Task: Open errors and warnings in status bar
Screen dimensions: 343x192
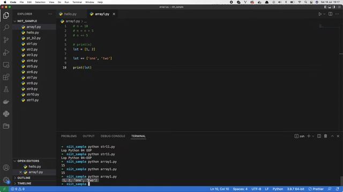Action: pos(18,189)
